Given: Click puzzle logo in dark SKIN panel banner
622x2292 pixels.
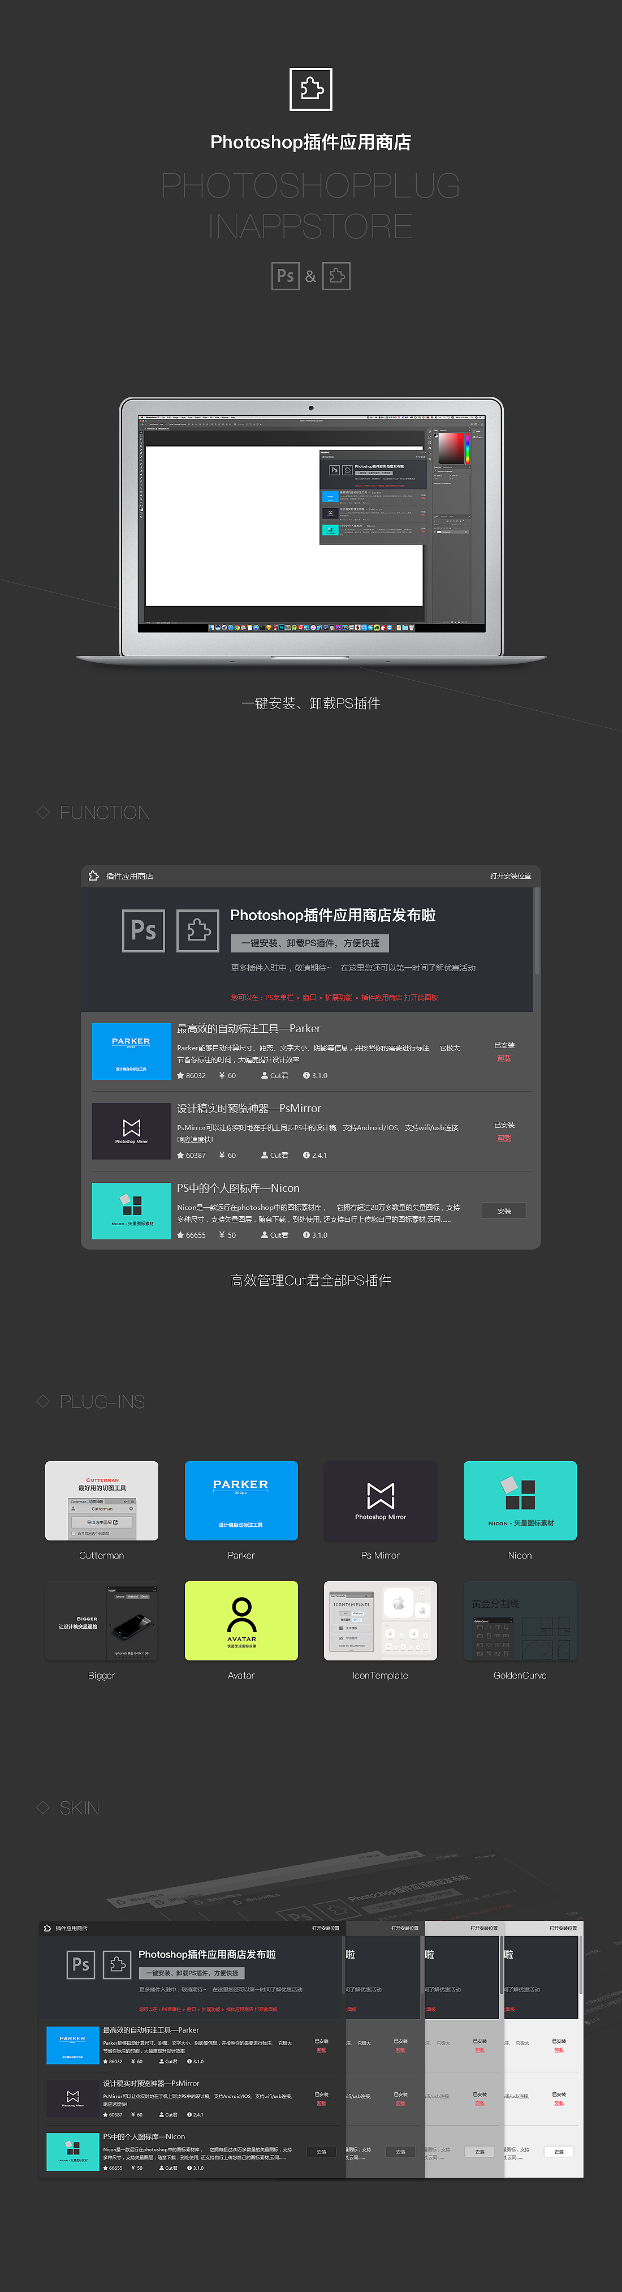Looking at the screenshot, I should click(116, 1964).
